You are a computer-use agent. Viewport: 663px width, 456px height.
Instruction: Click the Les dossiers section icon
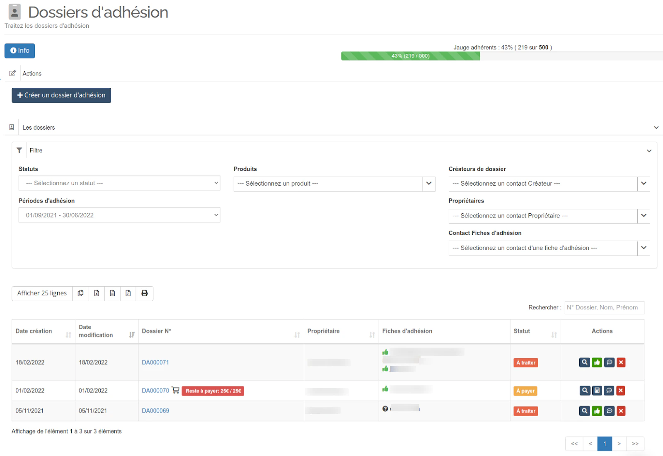point(12,127)
